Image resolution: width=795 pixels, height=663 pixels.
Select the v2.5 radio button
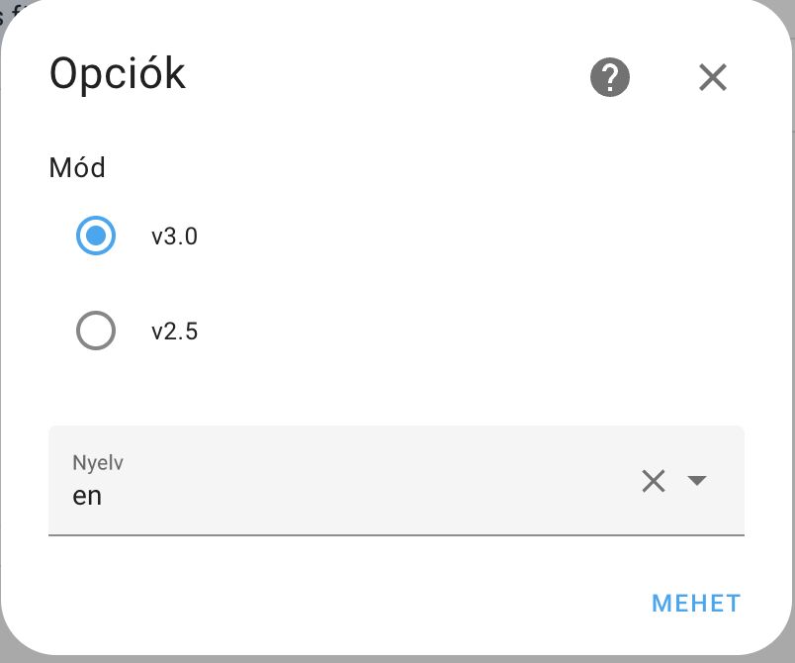click(96, 331)
